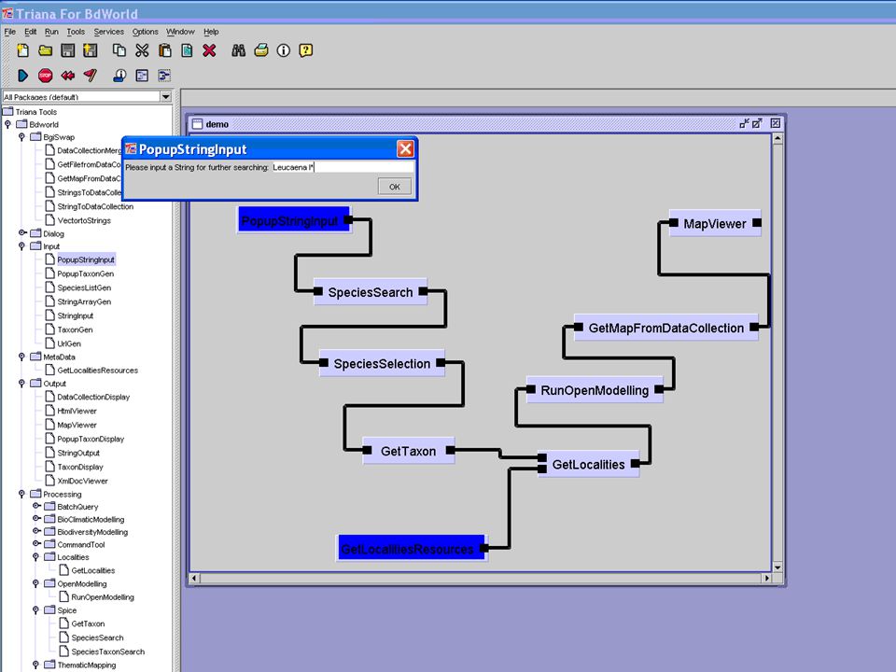
Task: Select UrlGen tool in Input folder
Action: pyautogui.click(x=68, y=343)
